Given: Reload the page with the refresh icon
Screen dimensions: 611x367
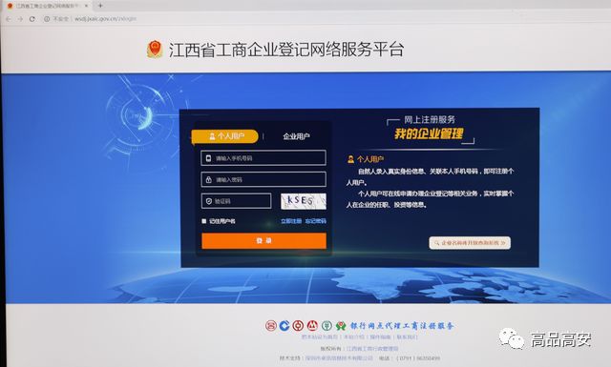Looking at the screenshot, I should [x=32, y=19].
